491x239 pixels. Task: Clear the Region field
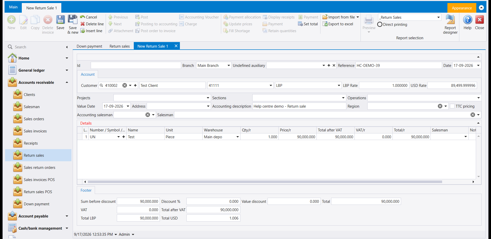click(x=440, y=106)
